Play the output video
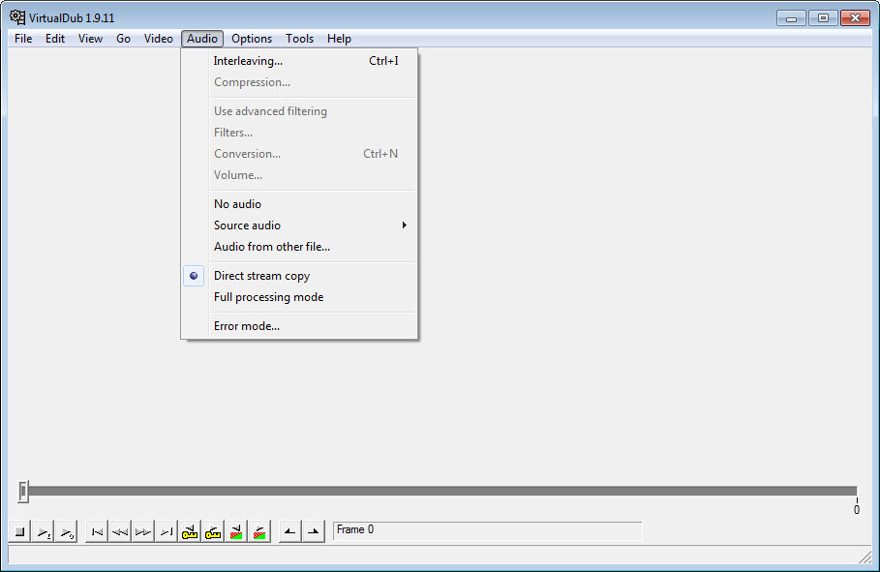Screen dimensions: 880x572 (66, 531)
